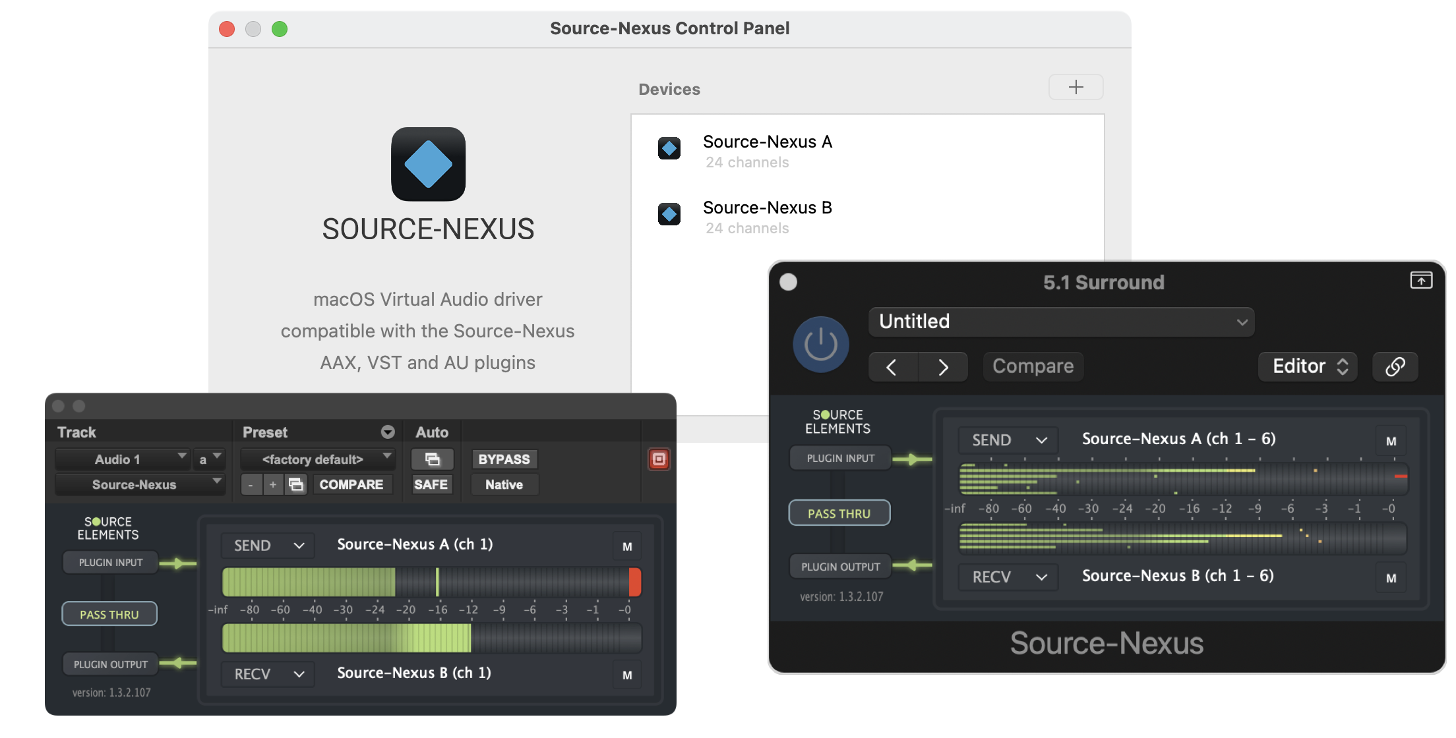Screen dimensions: 1456x738
Task: Click the copy settings icon beside COMPARE
Action: click(x=296, y=485)
